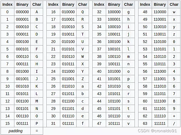The image size is (181, 135).
Task: Select the character 'S' cell
Action: click(83, 27)
